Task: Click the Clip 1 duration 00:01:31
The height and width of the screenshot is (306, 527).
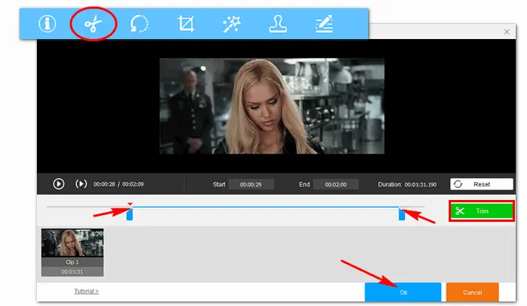Action: pyautogui.click(x=72, y=271)
